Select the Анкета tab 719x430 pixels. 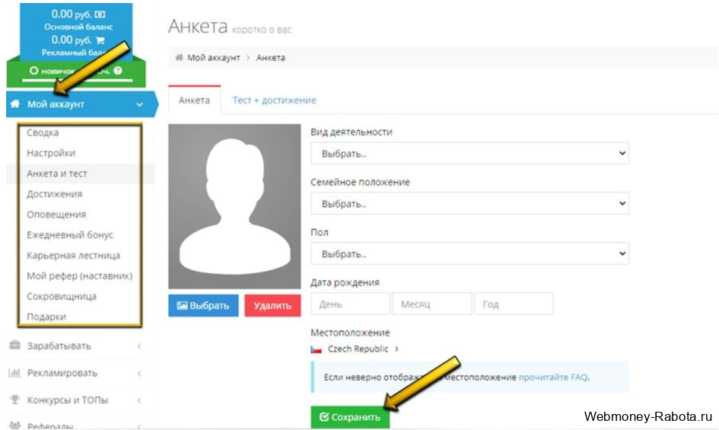194,100
